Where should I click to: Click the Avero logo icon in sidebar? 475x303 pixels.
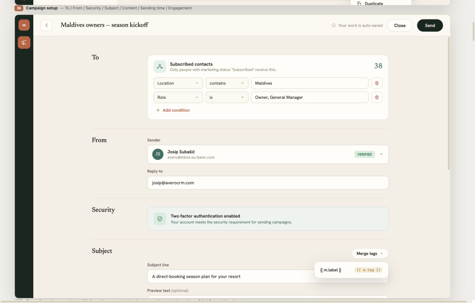[24, 25]
